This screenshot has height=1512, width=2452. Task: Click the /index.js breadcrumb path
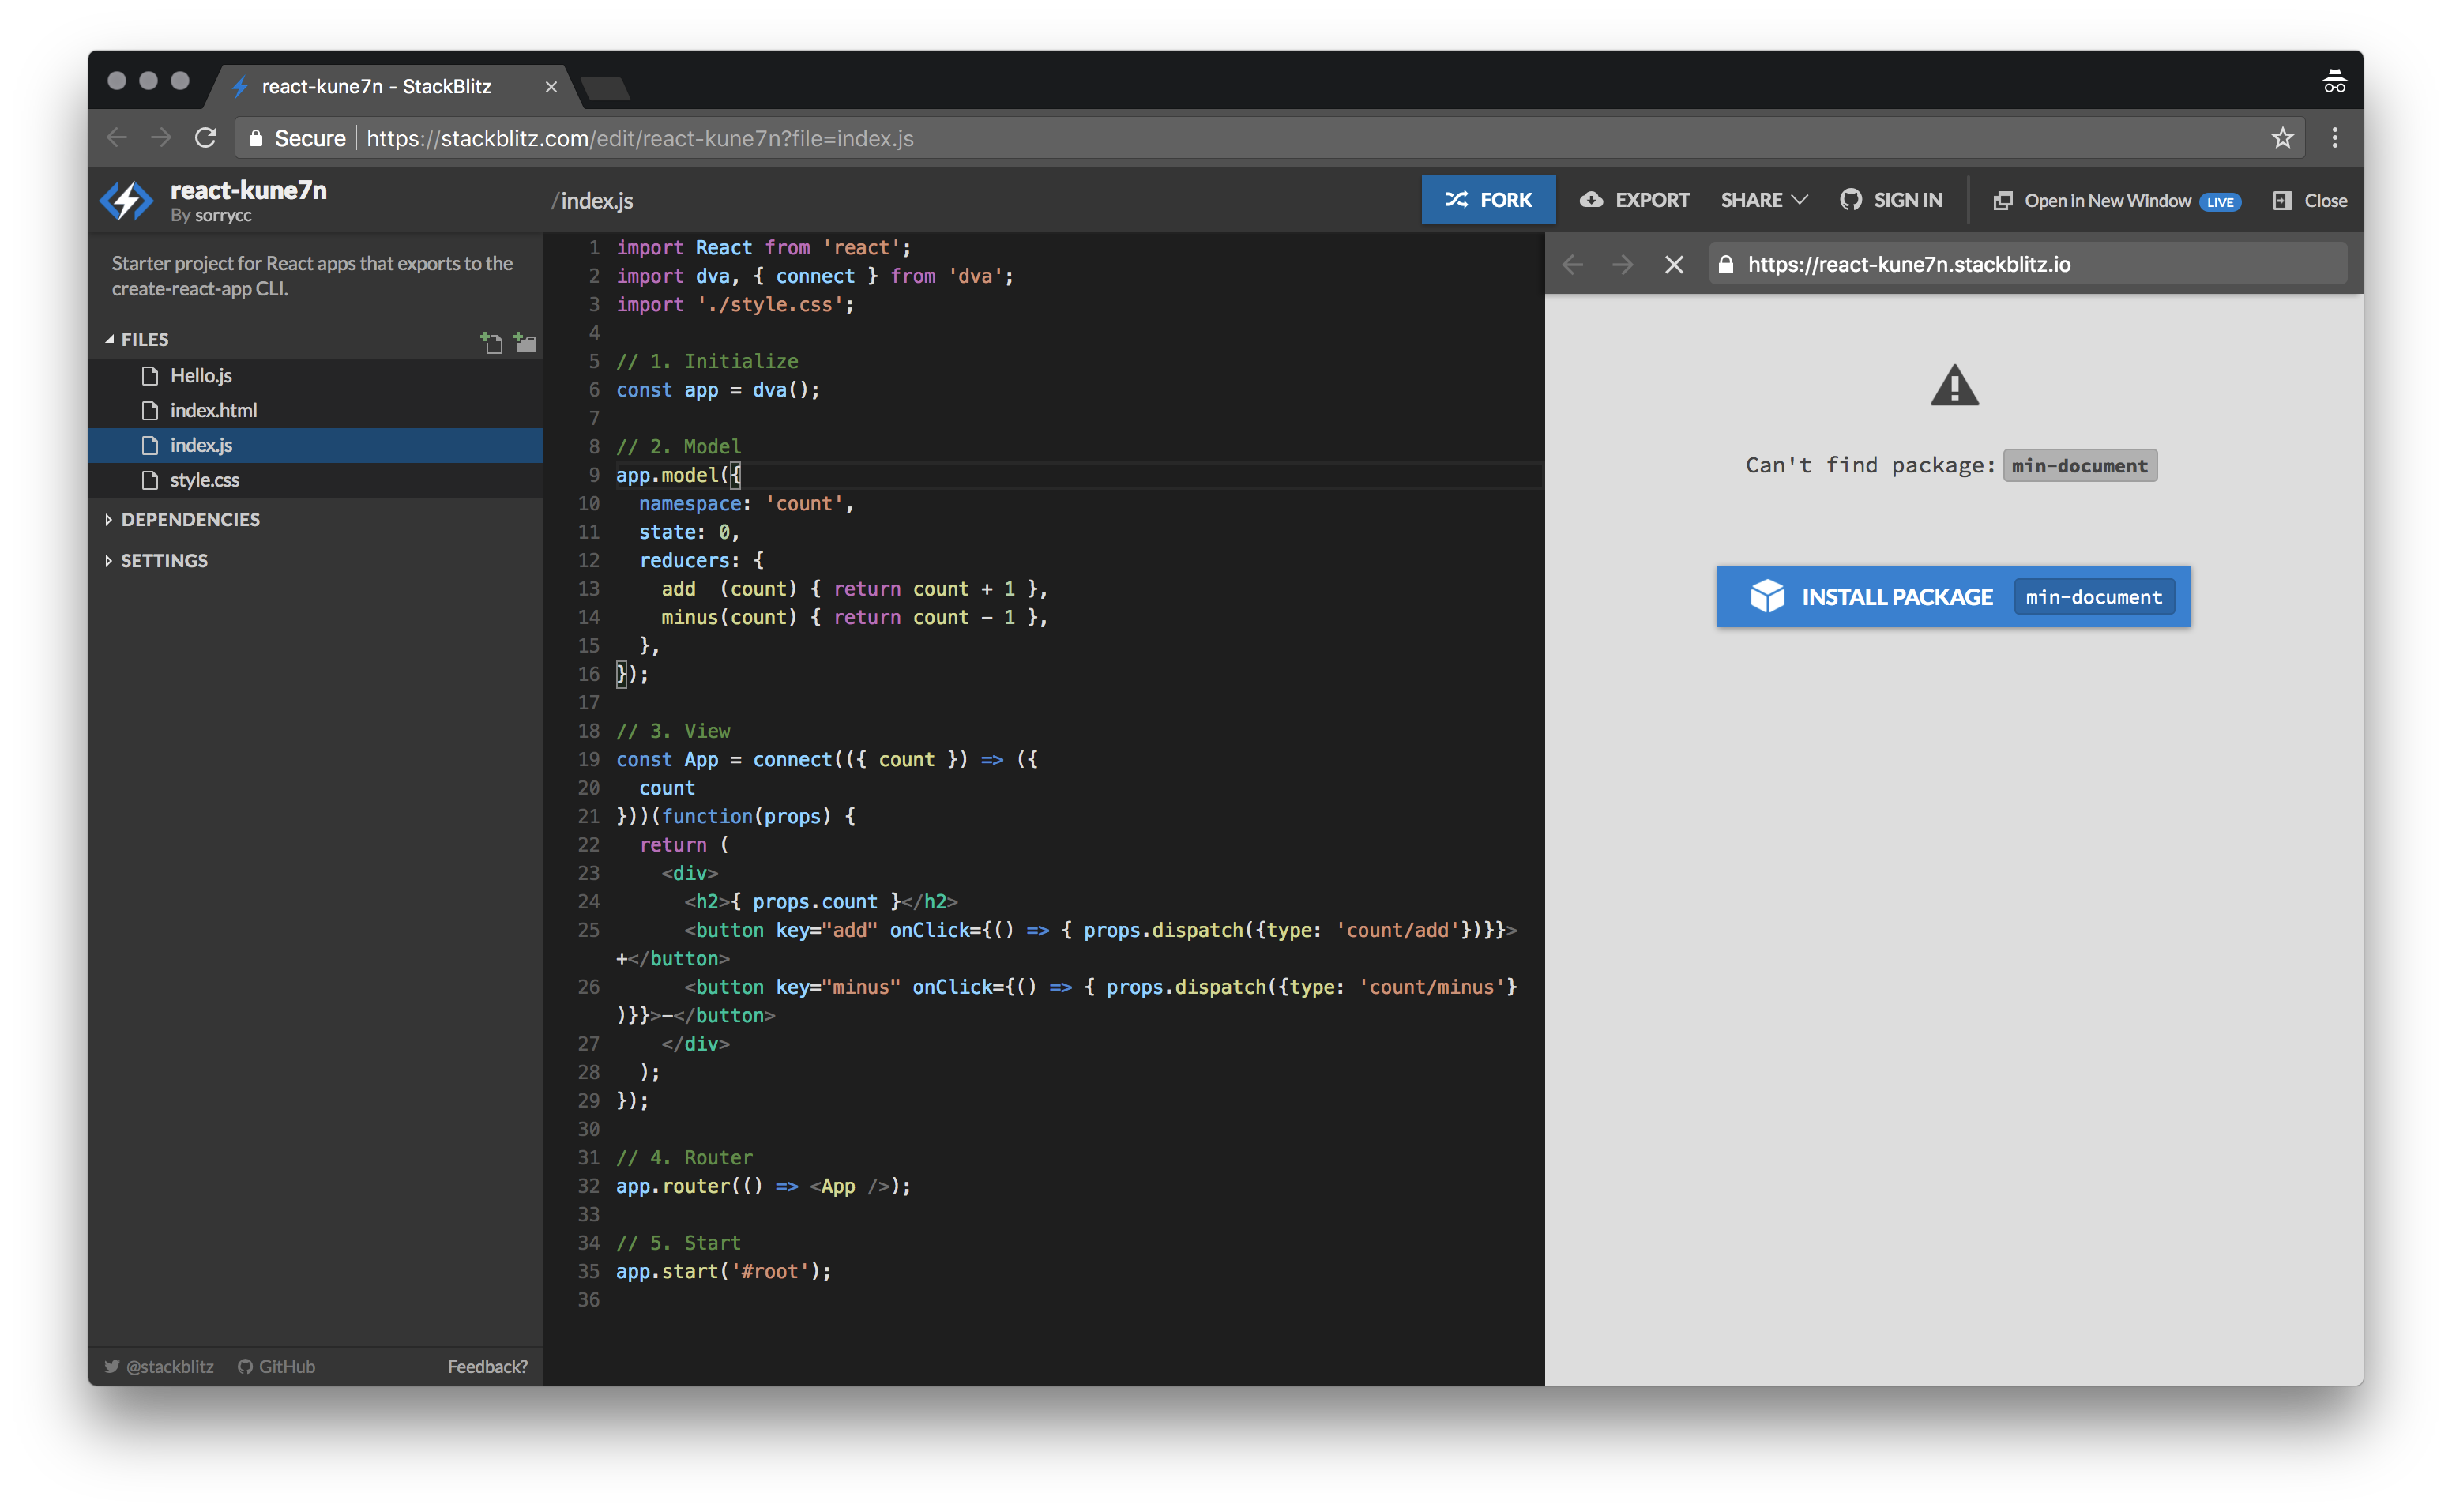point(592,201)
